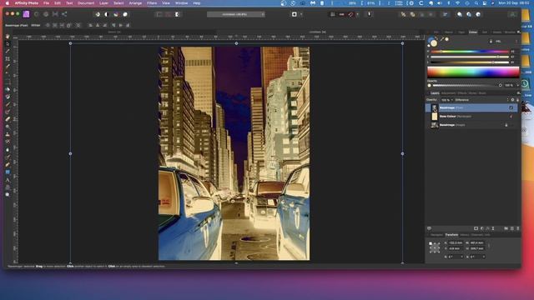Viewport: 534px width, 300px height.
Task: Click the boolean Add toolbar icon
Action: [x=460, y=14]
